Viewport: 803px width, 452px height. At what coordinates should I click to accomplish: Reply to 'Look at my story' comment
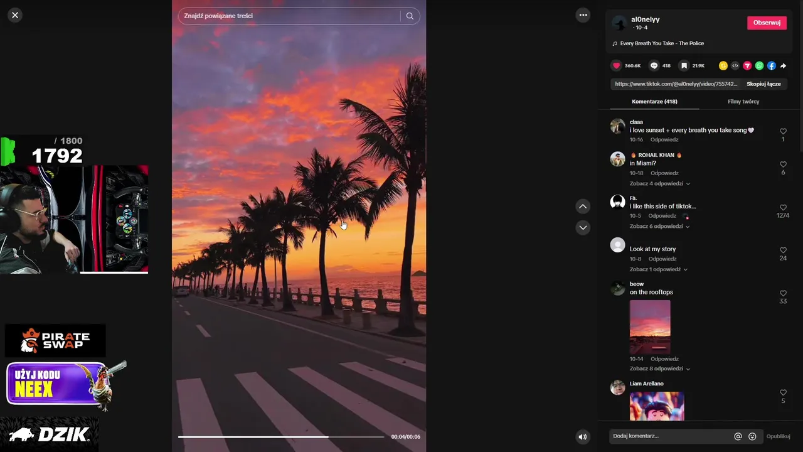[662, 259]
